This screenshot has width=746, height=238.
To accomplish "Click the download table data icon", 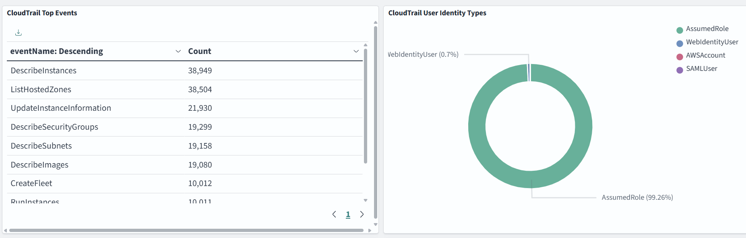I will 18,33.
